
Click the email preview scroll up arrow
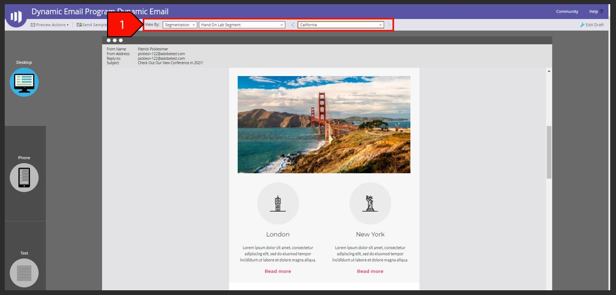coord(549,71)
